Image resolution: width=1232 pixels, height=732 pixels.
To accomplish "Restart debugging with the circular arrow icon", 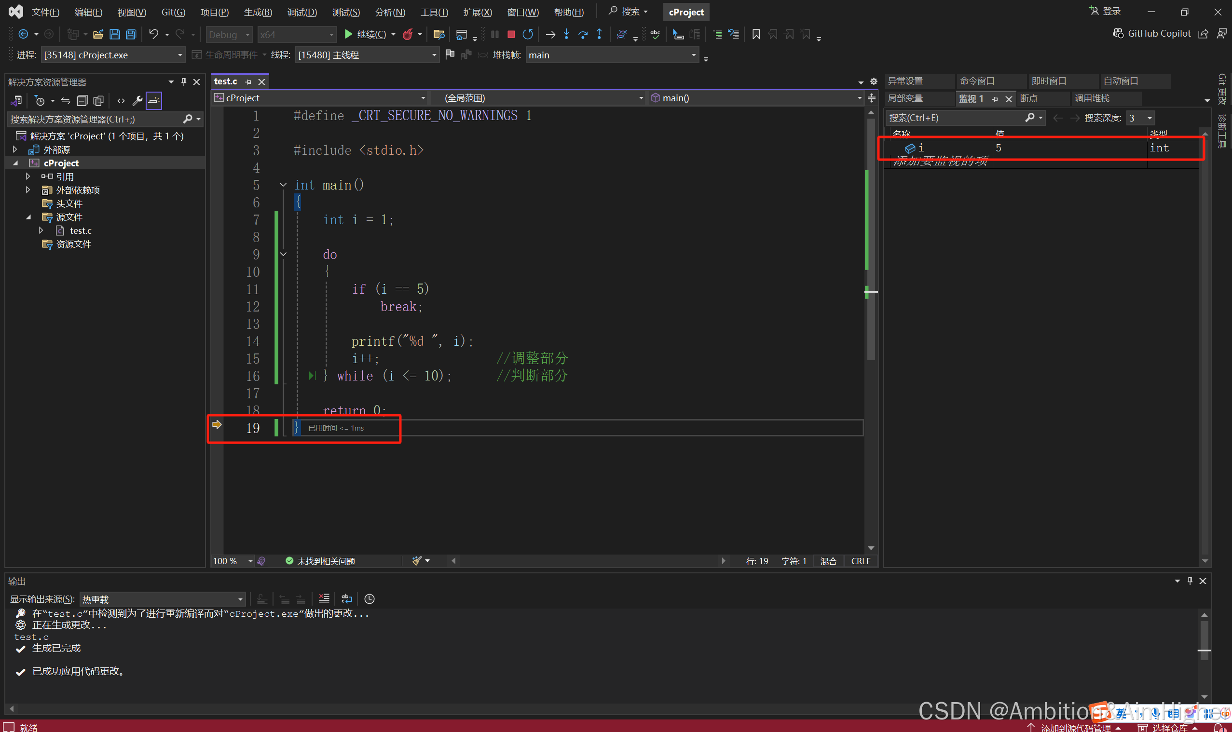I will (527, 34).
